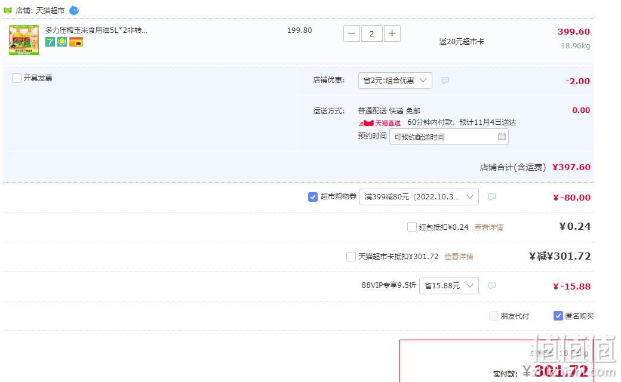Click the green 7-day return badge

click(x=50, y=42)
